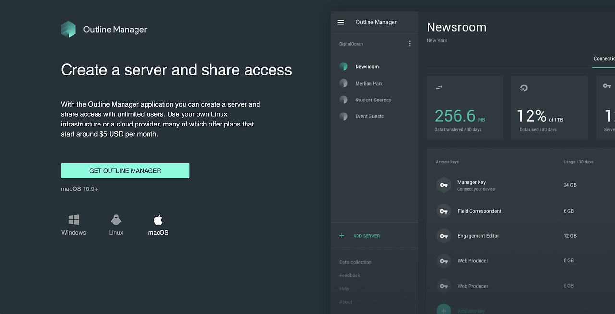Screen dimensions: 615x314
Task: Select the Windows platform icon
Action: click(x=74, y=220)
